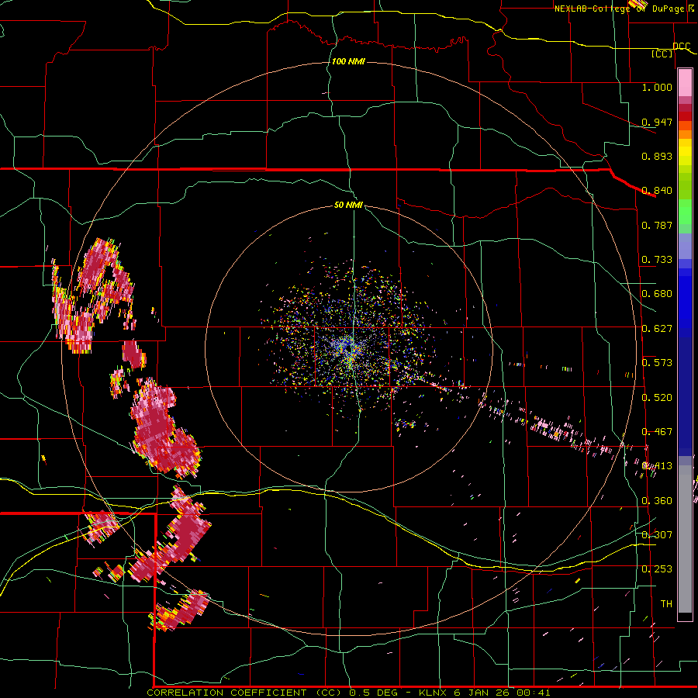Image resolution: width=698 pixels, height=698 pixels.
Task: Click the Correlation Coefficient caption at the bottom
Action: (348, 693)
